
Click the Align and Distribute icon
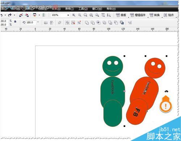coord(130,23)
